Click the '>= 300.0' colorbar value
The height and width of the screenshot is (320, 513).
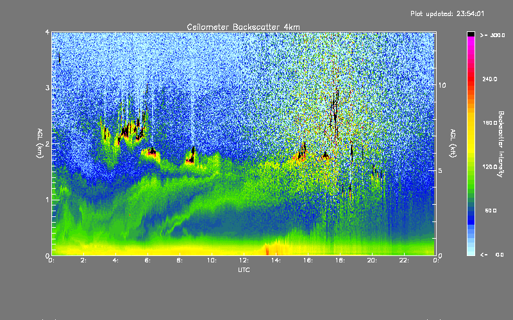click(x=492, y=35)
